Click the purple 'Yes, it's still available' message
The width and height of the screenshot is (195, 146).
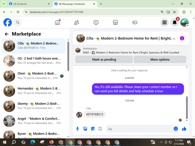pyautogui.click(x=138, y=89)
